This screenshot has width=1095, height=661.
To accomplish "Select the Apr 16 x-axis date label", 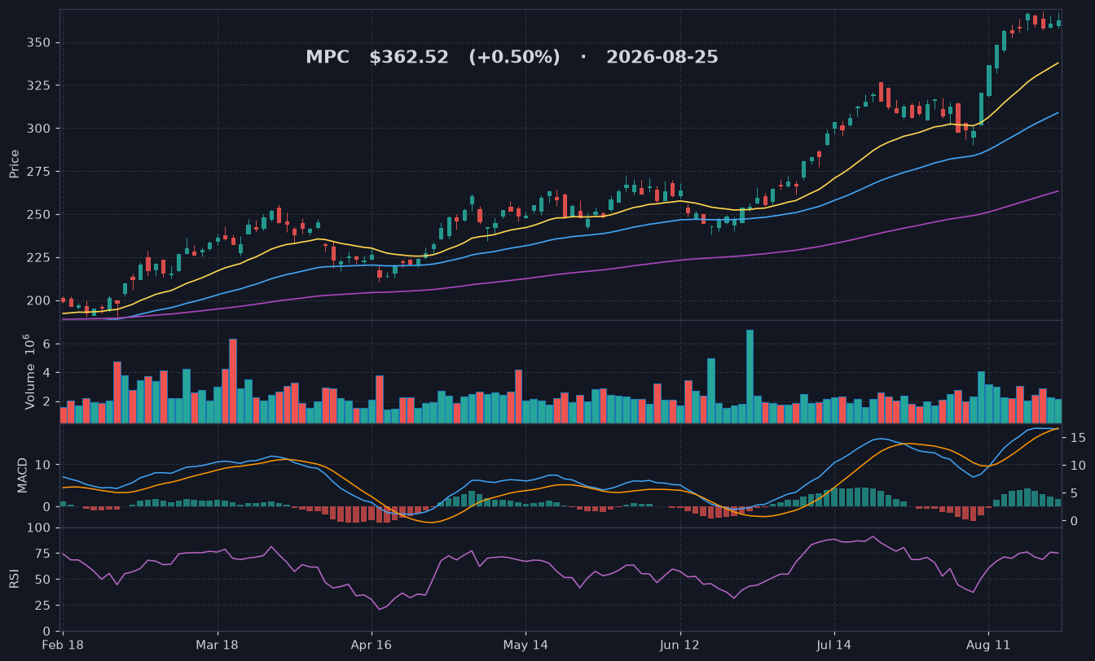I will point(372,645).
